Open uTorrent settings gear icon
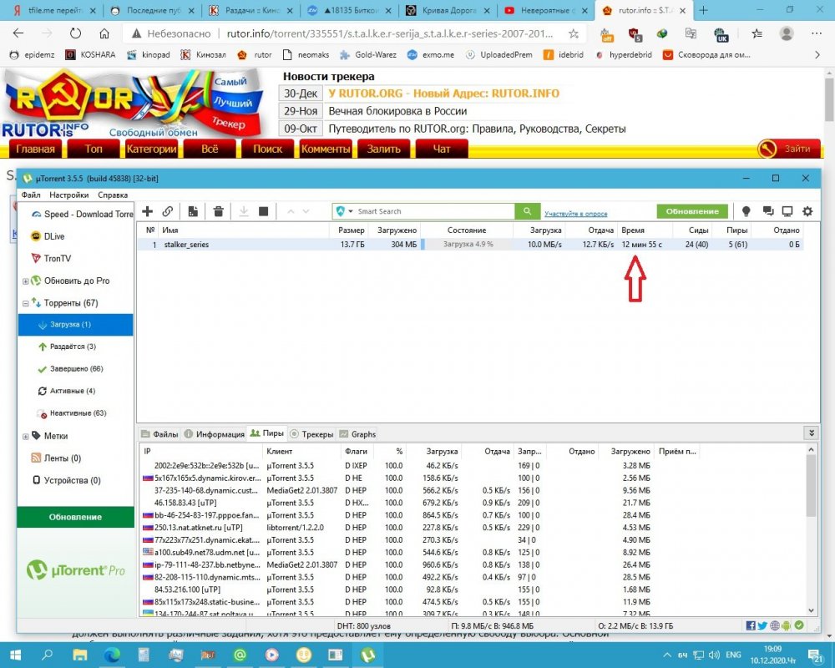 [807, 212]
